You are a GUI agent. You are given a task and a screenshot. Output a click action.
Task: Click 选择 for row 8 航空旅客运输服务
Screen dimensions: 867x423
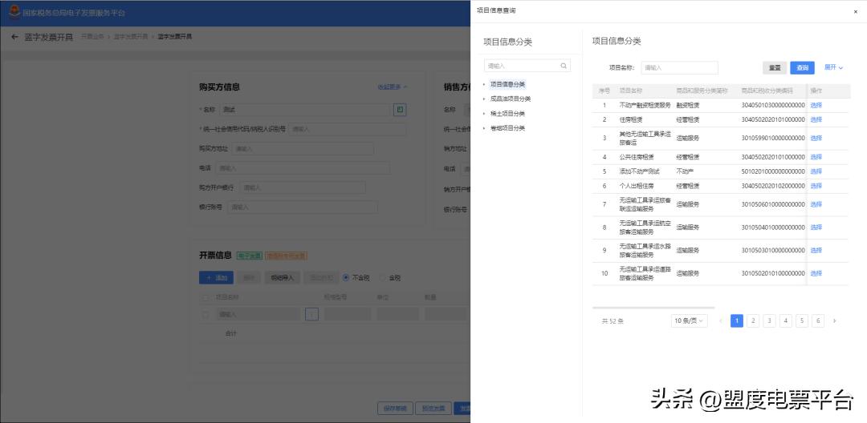tap(816, 228)
